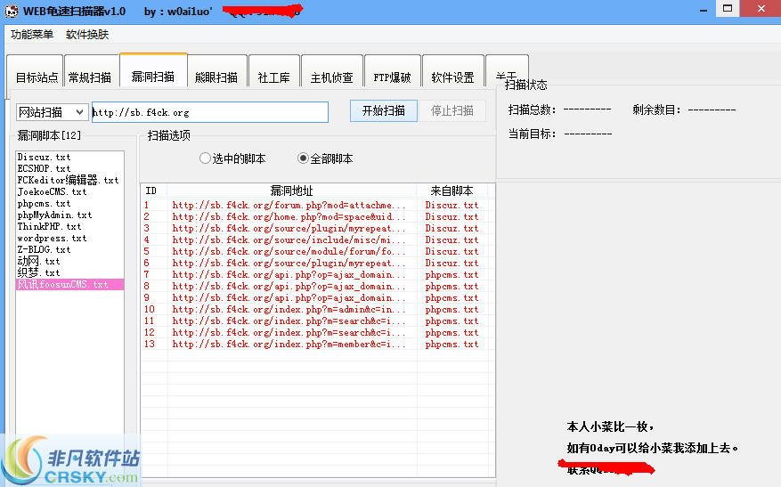This screenshot has height=487, width=781.
Task: Select result row 8 api.php?op=ajax_domain URL
Action: tap(289, 287)
